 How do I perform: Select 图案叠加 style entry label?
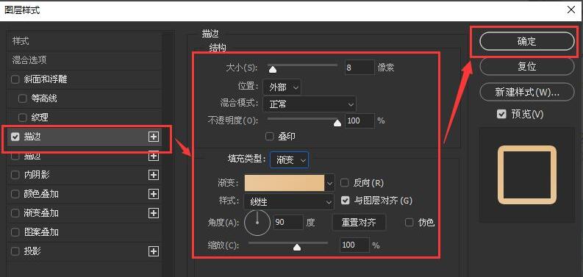tap(41, 232)
